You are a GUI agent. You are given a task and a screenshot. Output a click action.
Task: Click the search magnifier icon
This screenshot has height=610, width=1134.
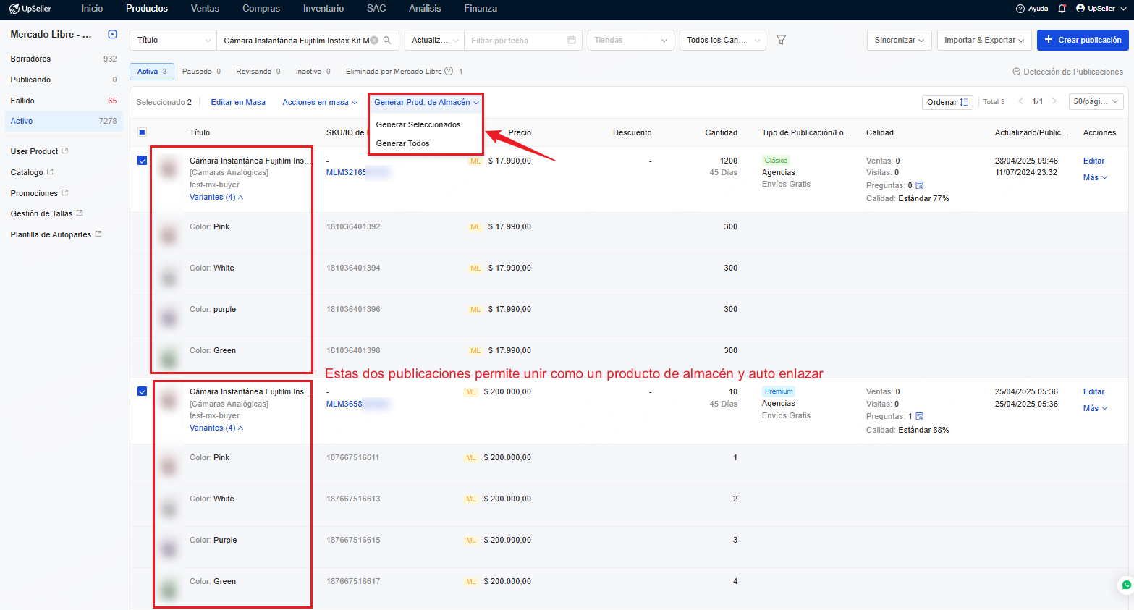[x=387, y=41]
